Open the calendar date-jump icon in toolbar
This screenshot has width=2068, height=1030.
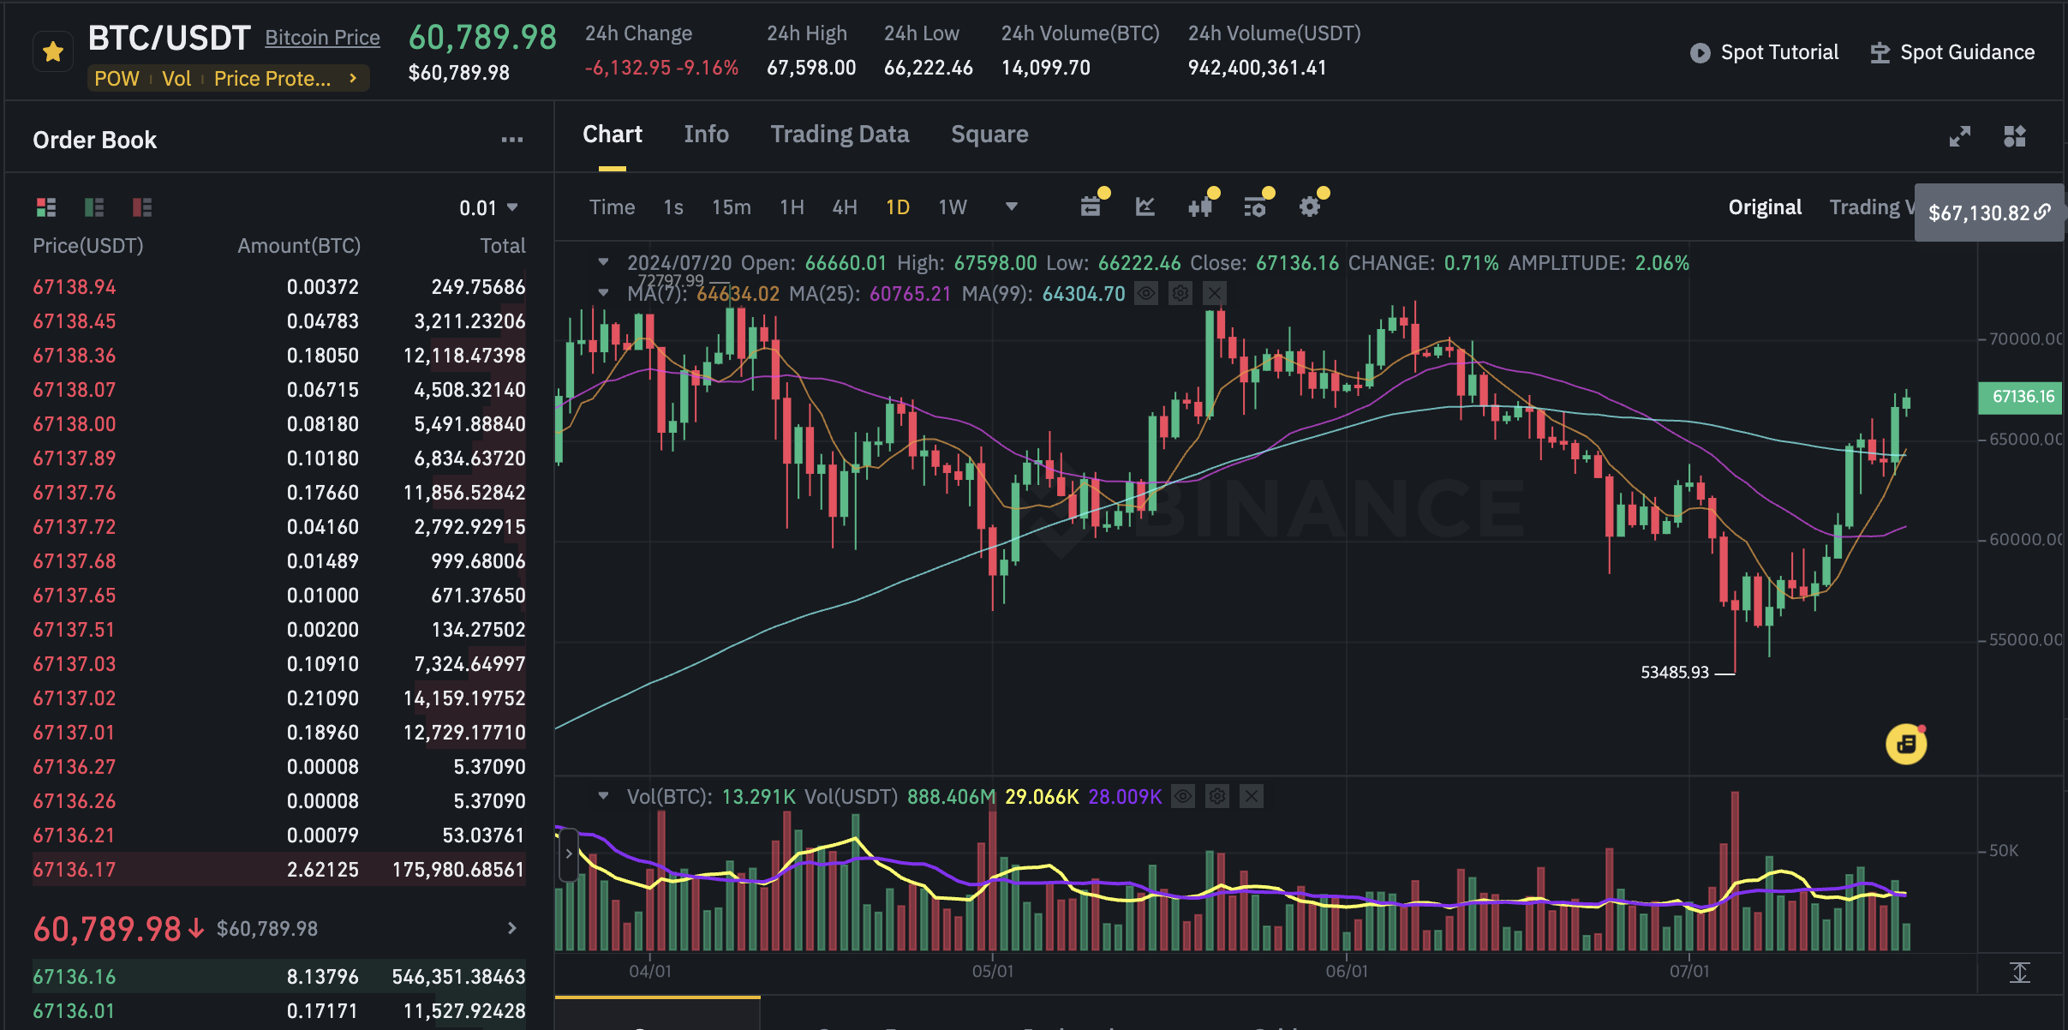coord(1091,207)
